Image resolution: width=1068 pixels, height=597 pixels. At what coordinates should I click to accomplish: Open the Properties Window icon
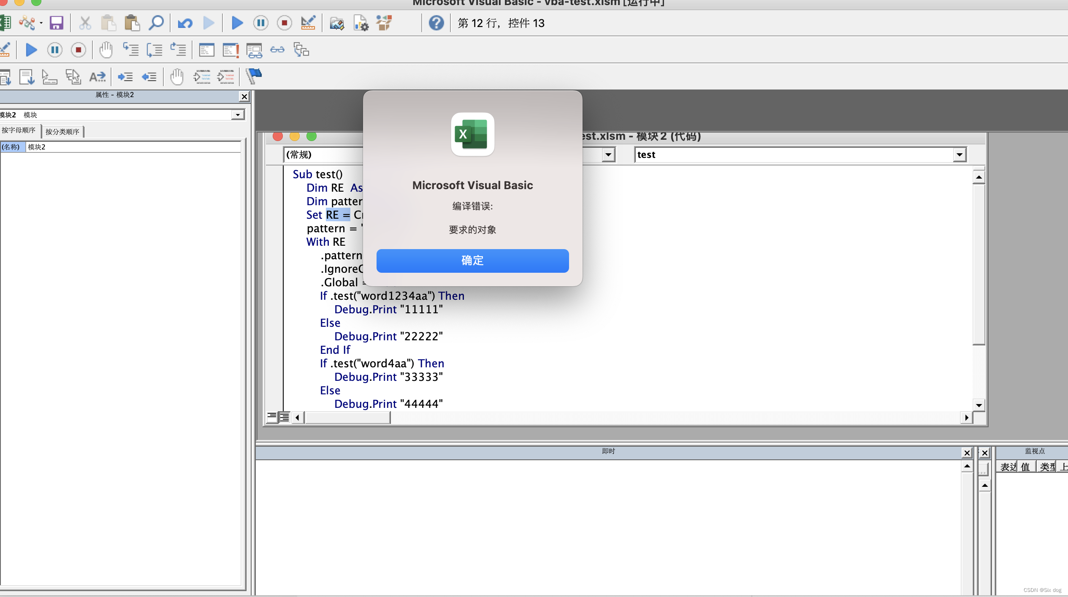[361, 23]
